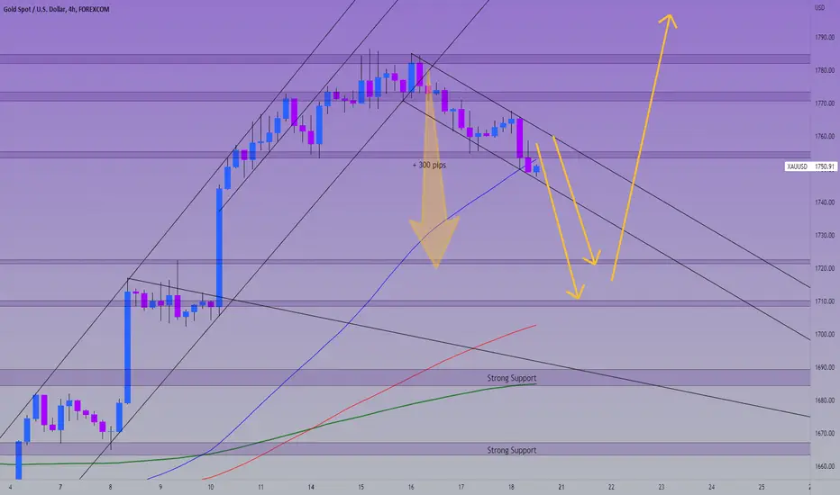Click the XAUUSD 1750.91 current price label

(810, 166)
